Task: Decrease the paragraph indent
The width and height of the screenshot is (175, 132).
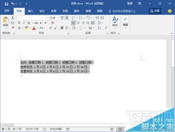Action: tap(97, 18)
